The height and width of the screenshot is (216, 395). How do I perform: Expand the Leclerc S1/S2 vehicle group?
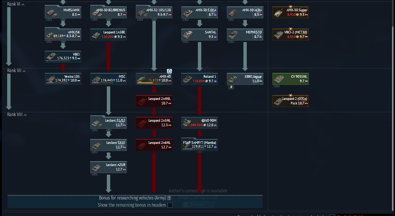pyautogui.click(x=109, y=123)
